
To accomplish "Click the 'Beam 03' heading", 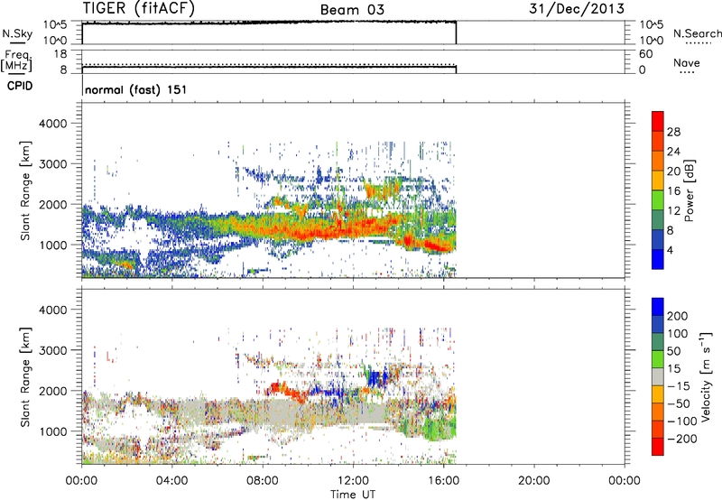I will click(352, 10).
